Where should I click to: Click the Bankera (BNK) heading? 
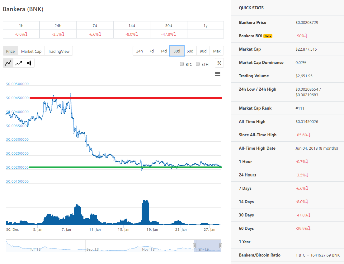(23, 9)
